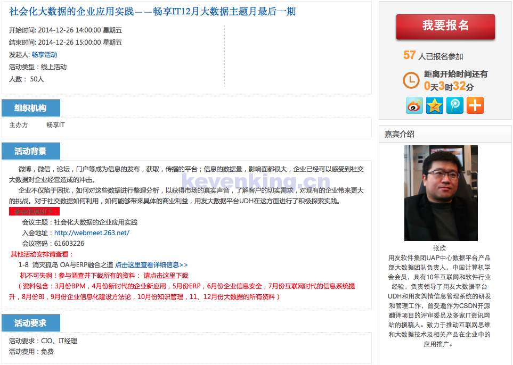Click 请点击这里下载 download link
Image resolution: width=513 pixels, height=365 pixels.
tap(166, 276)
